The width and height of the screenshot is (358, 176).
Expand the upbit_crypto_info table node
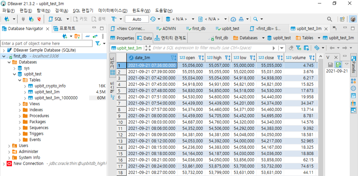point(25,86)
